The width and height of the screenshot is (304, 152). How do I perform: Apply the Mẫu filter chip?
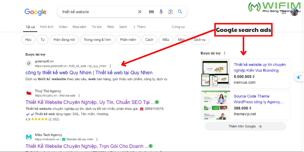point(166,40)
